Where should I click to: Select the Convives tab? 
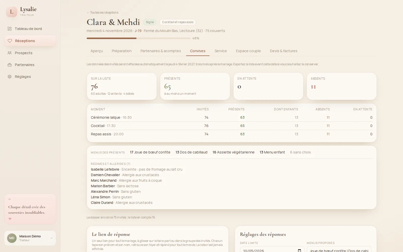(x=198, y=51)
